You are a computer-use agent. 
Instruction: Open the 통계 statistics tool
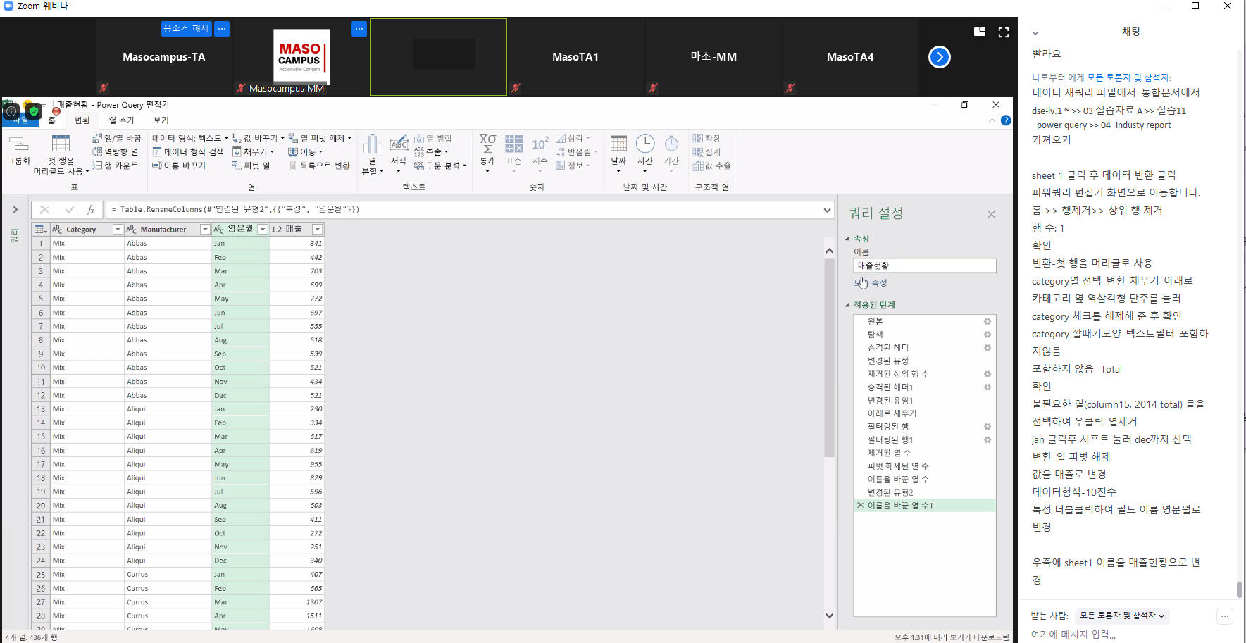[487, 144]
